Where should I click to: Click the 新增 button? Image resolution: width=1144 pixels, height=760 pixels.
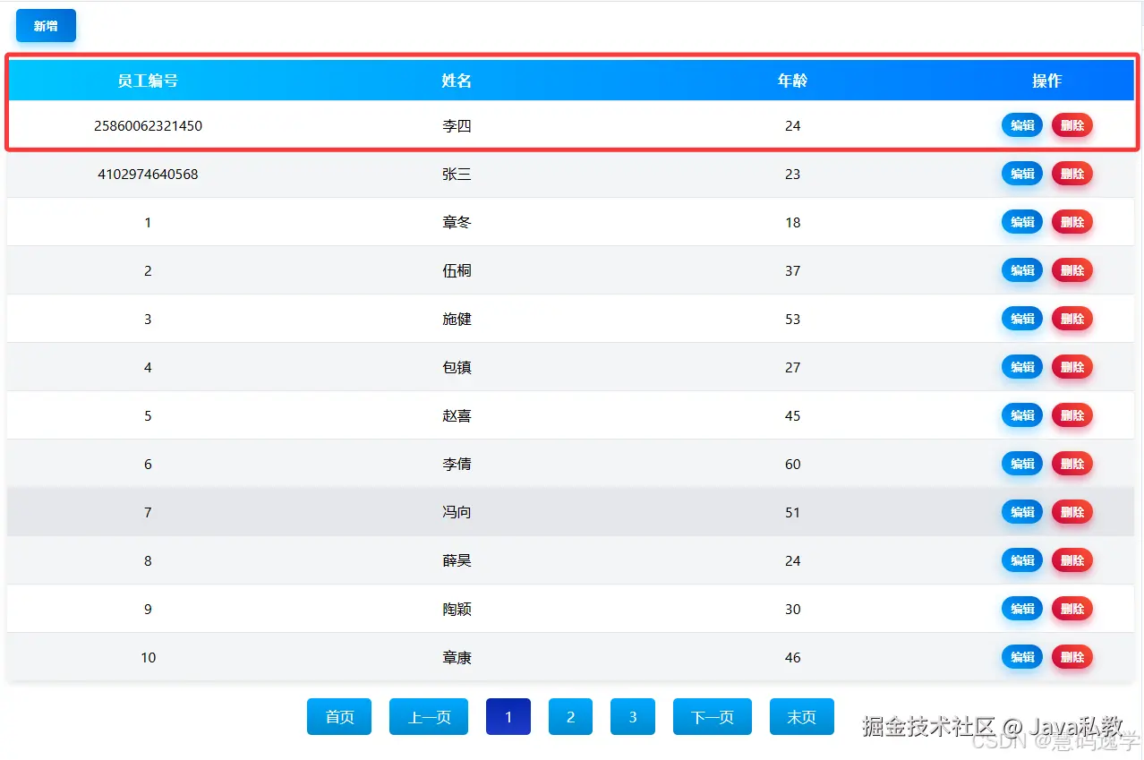click(x=46, y=26)
